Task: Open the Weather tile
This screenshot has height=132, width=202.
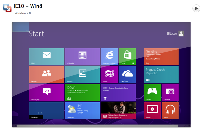Action: (x=83, y=111)
